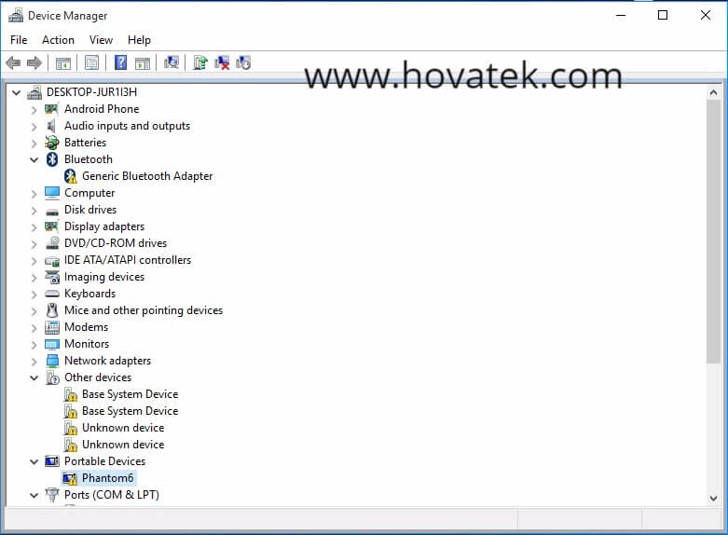
Task: Click Show/Hide console tree toolbar icon
Action: coord(63,63)
